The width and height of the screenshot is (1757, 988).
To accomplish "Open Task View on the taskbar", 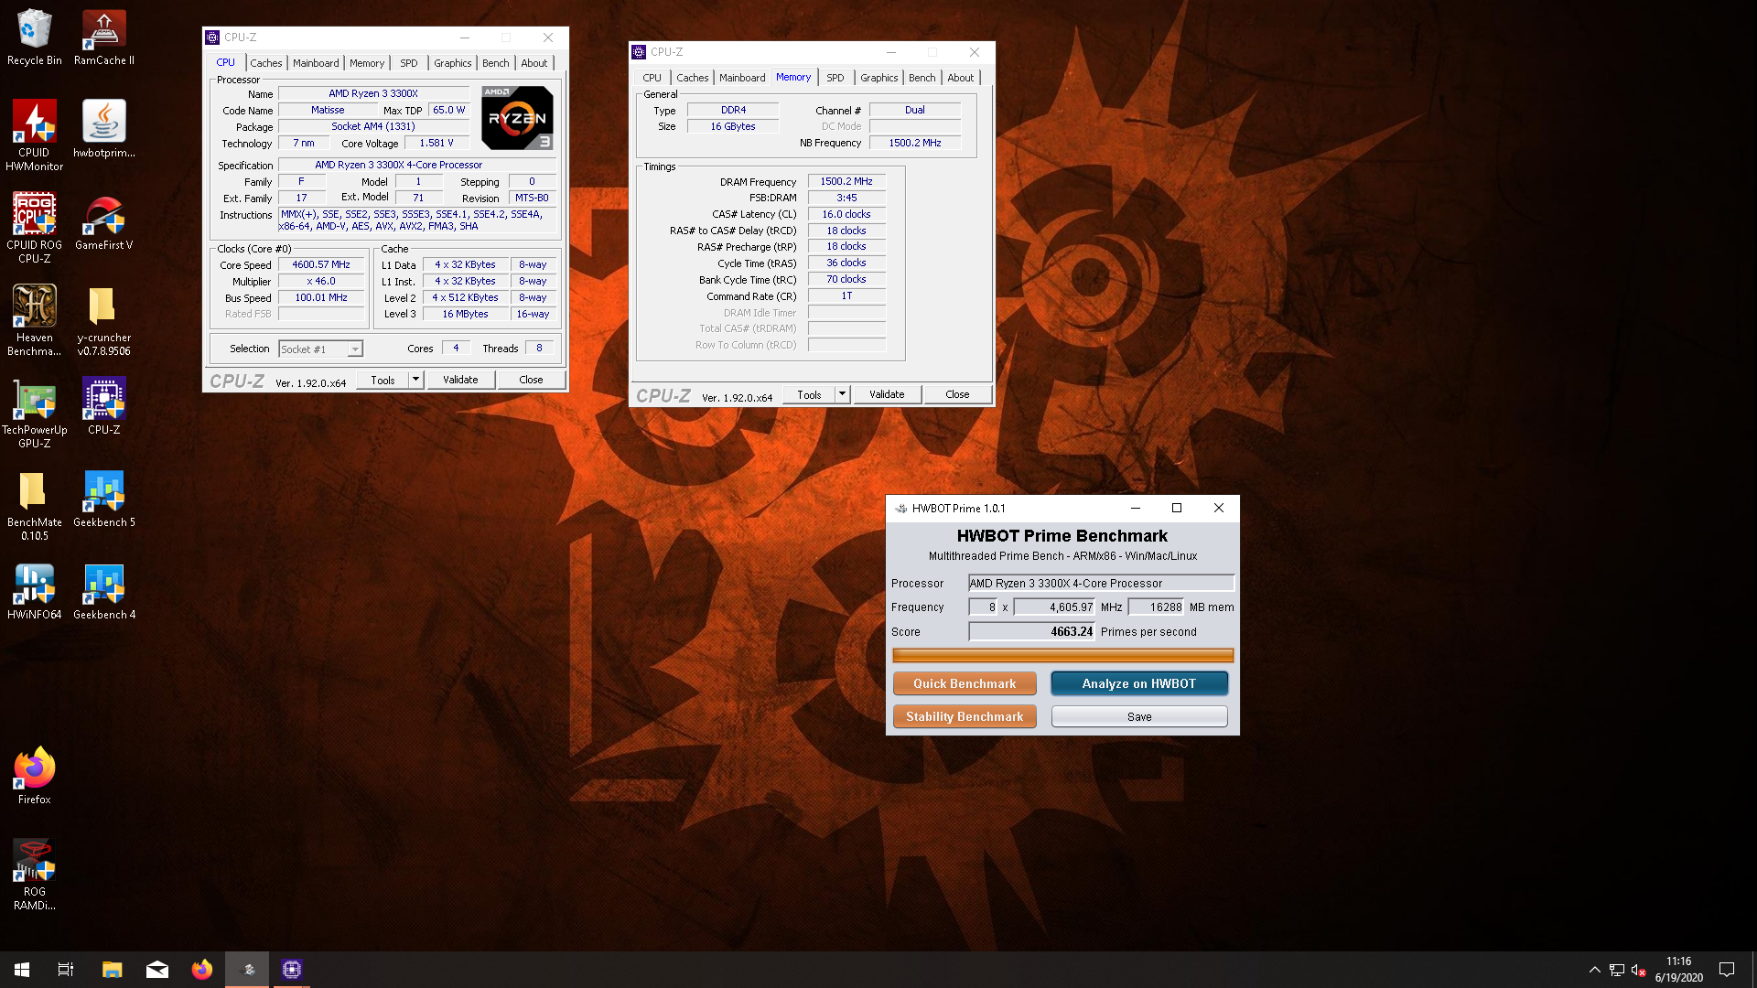I will pyautogui.click(x=66, y=970).
